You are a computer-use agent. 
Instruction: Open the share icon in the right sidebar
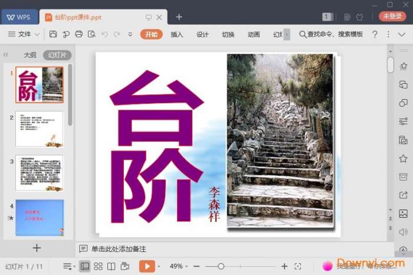pos(403,195)
